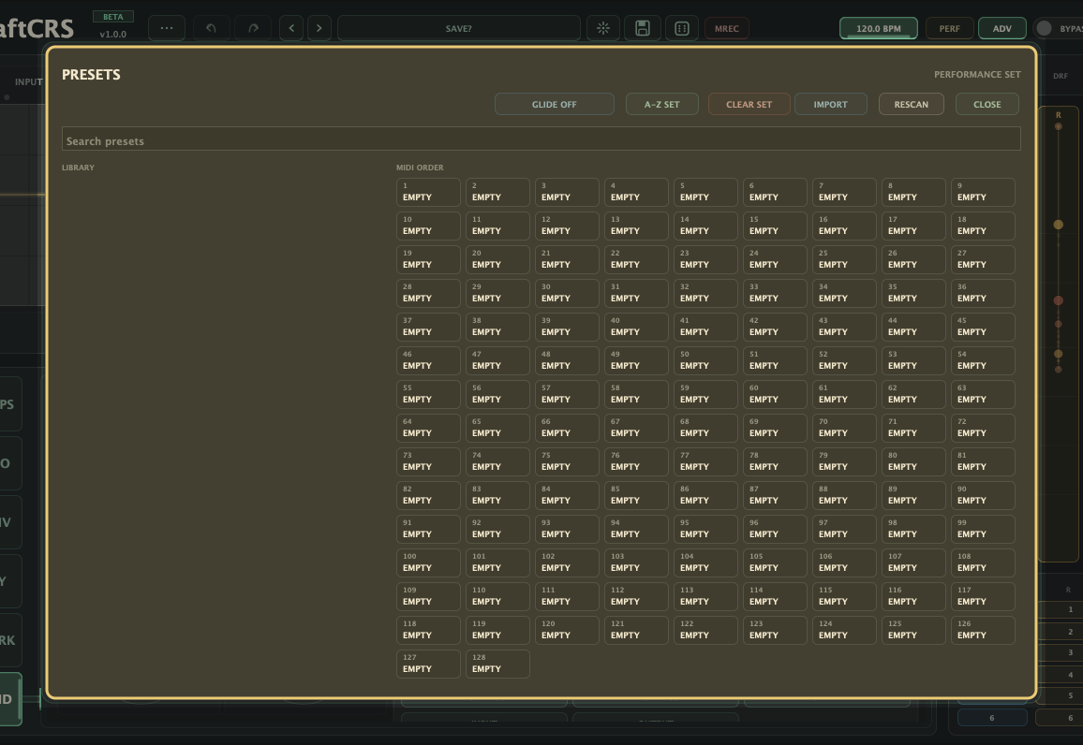Click the RESCAN button
1083x745 pixels.
coord(911,104)
